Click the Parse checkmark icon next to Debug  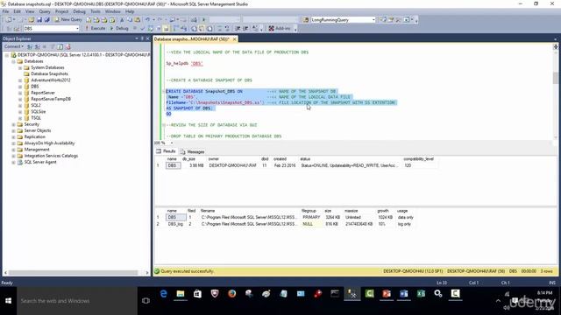click(142, 28)
